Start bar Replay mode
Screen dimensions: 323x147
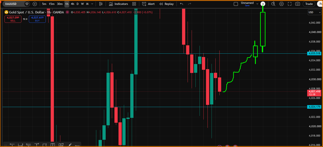(166, 4)
